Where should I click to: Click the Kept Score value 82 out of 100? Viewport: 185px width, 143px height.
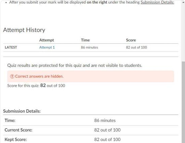[107, 140]
